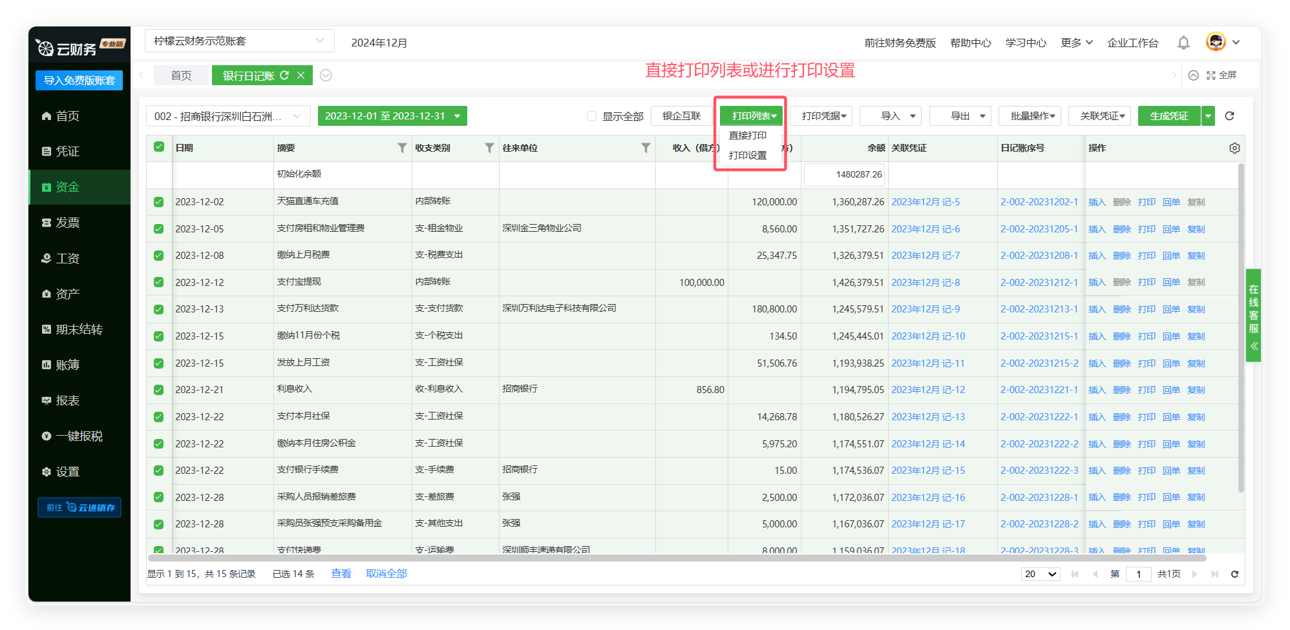
Task: Click the page number input field
Action: 1137,574
